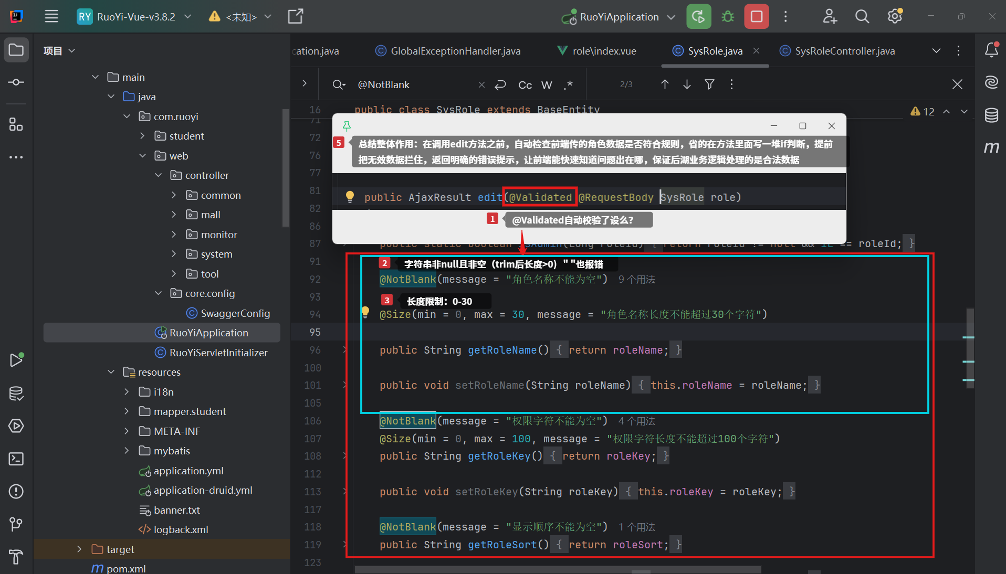The width and height of the screenshot is (1006, 574).
Task: Open the unknown VCS branch dropdown
Action: 240,17
